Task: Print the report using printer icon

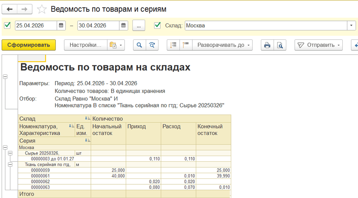Action: click(x=267, y=45)
